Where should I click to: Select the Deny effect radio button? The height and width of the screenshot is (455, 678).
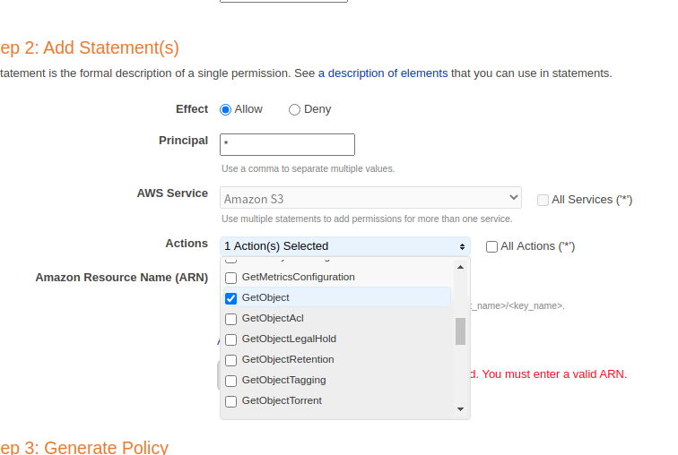point(294,109)
